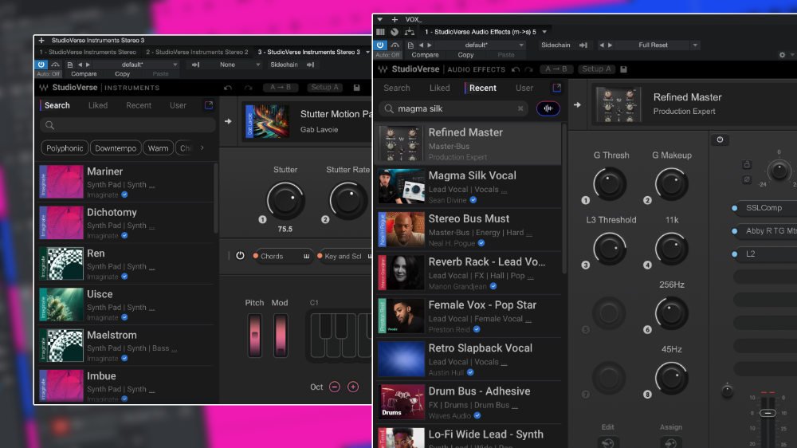Collapse browser arrow beside Refined Master preset

tap(577, 104)
